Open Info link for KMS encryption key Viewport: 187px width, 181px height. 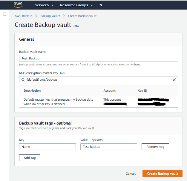pyautogui.click(x=63, y=73)
